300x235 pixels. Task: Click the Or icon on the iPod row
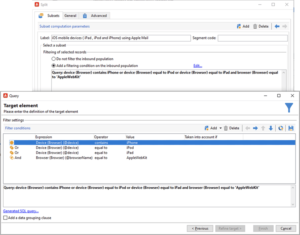(12, 147)
